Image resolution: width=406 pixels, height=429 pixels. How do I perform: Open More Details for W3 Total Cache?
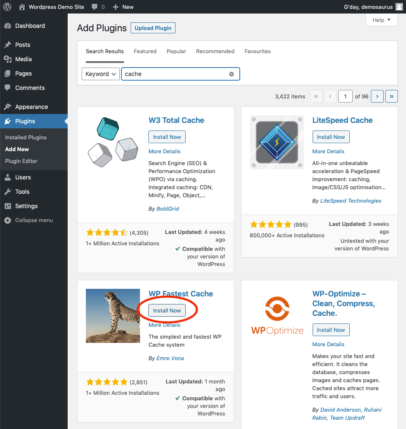click(x=165, y=151)
